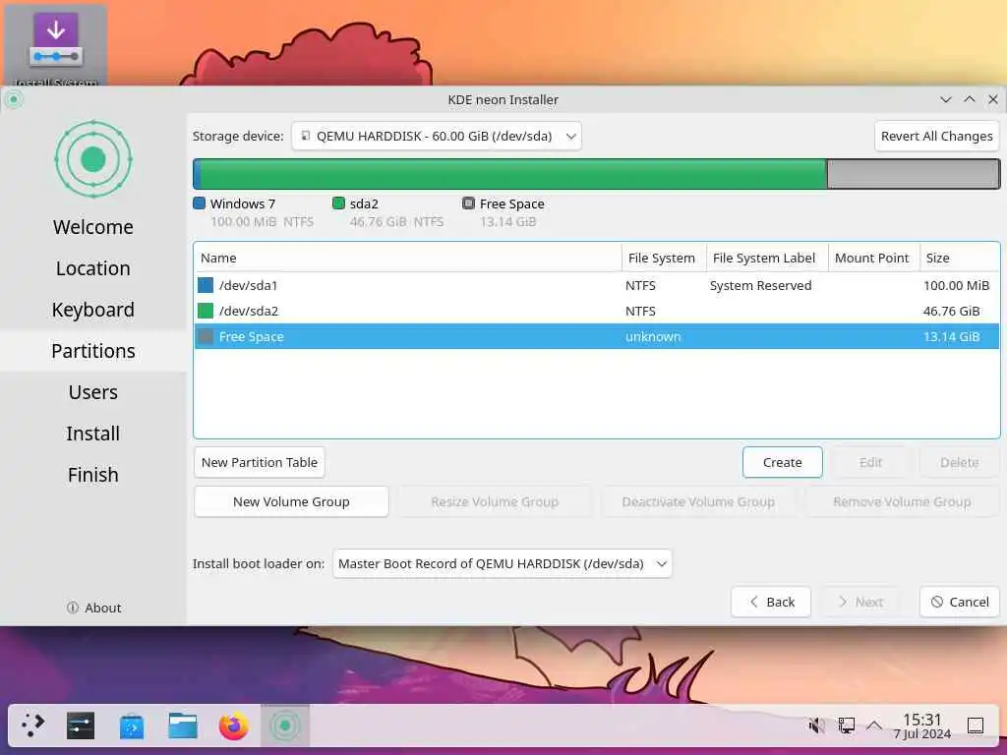Viewport: 1007px width, 755px height.
Task: Go Back to previous step
Action: [x=771, y=603]
